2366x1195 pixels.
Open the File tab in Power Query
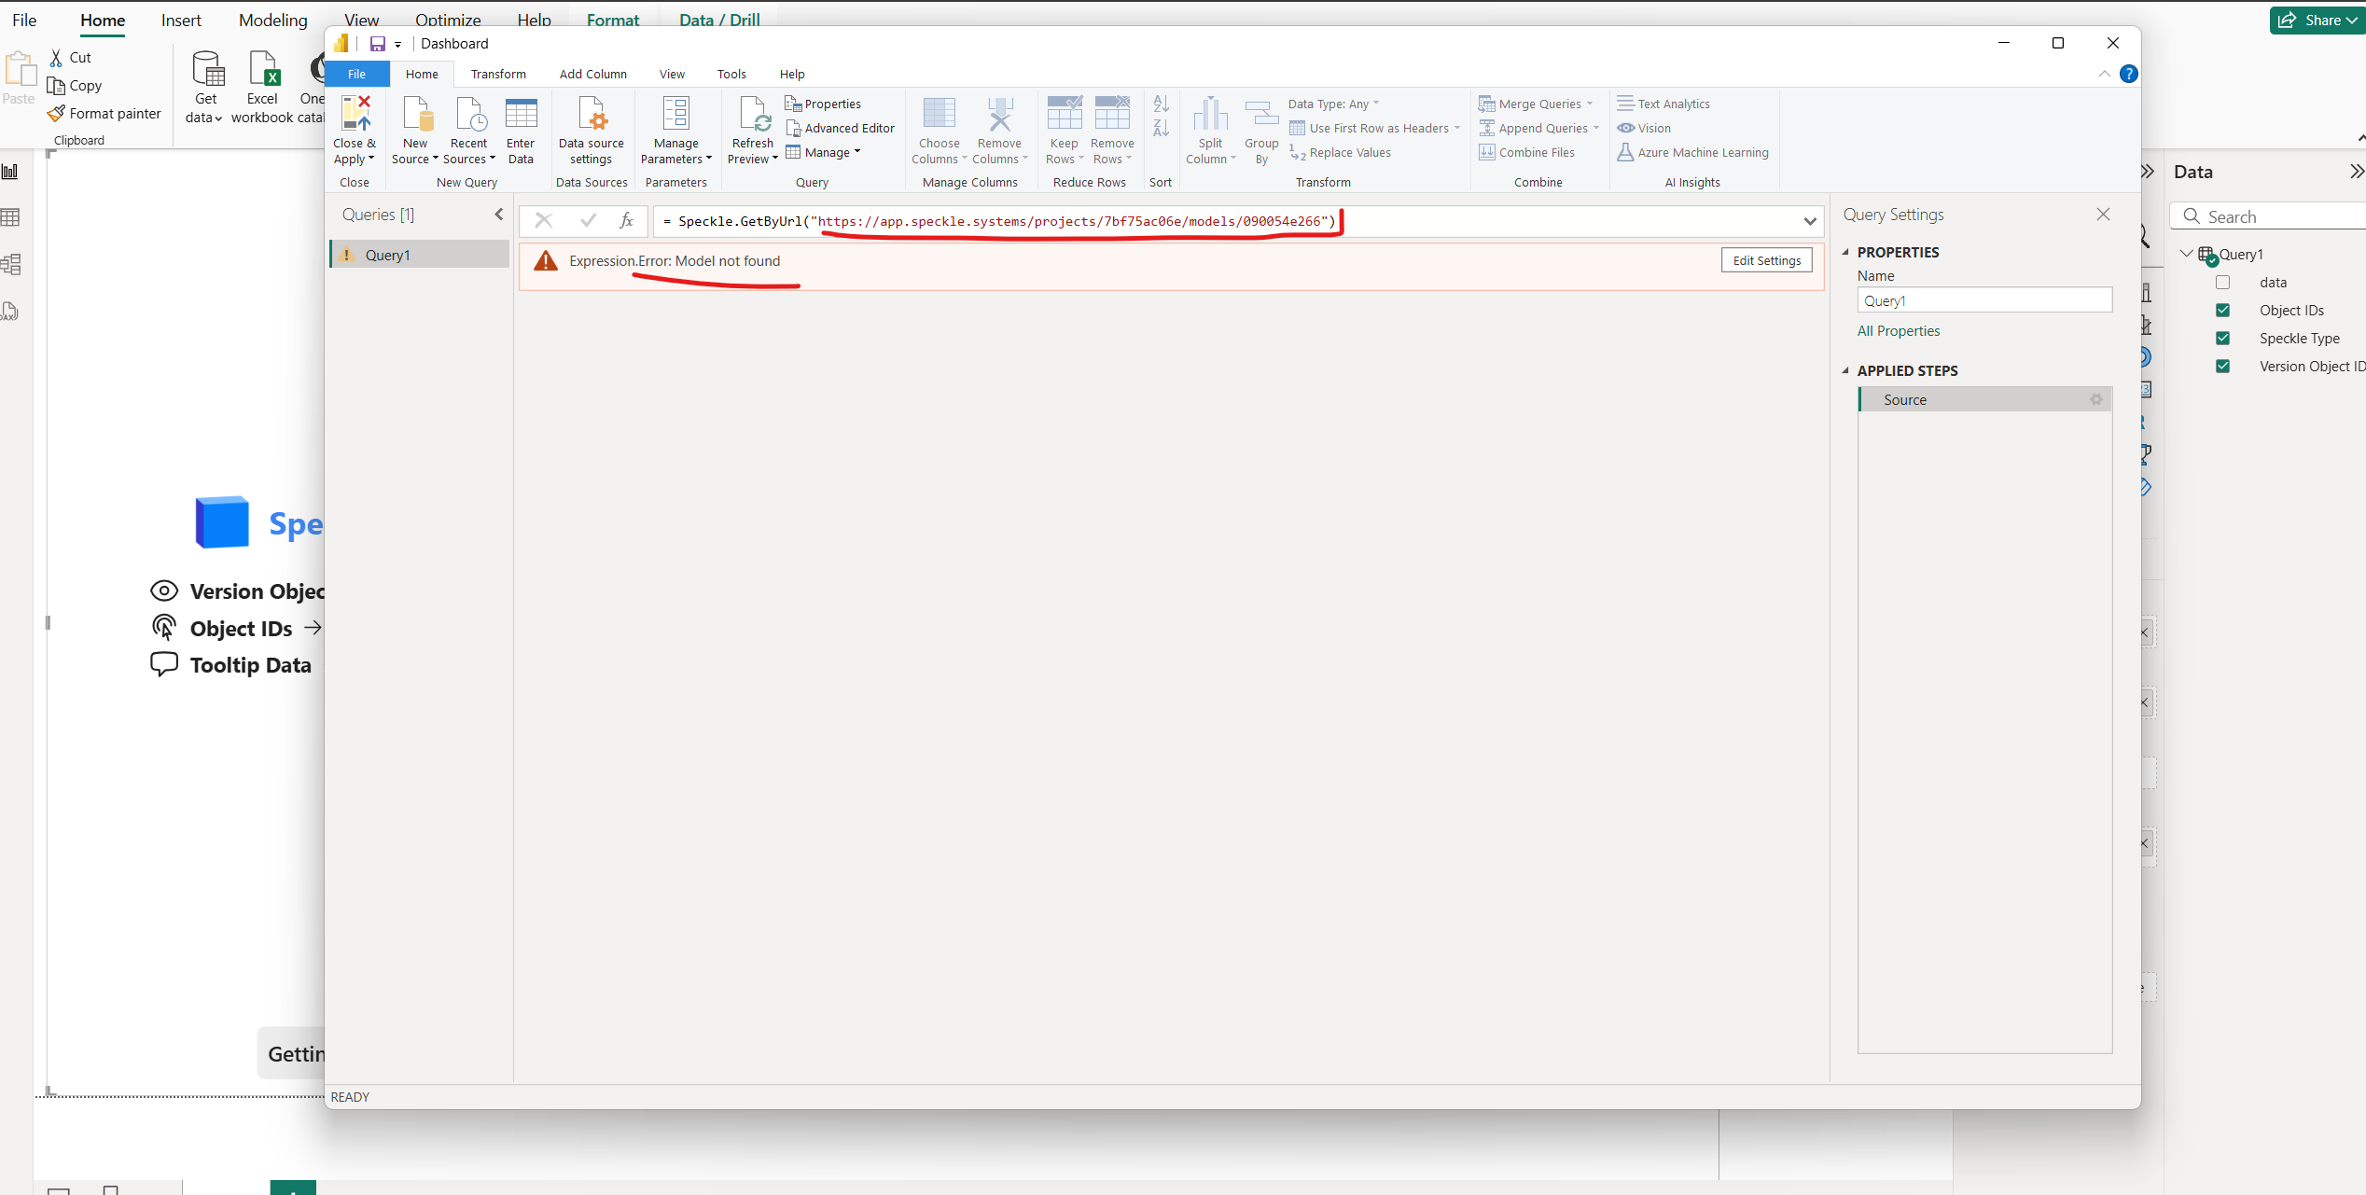point(356,74)
